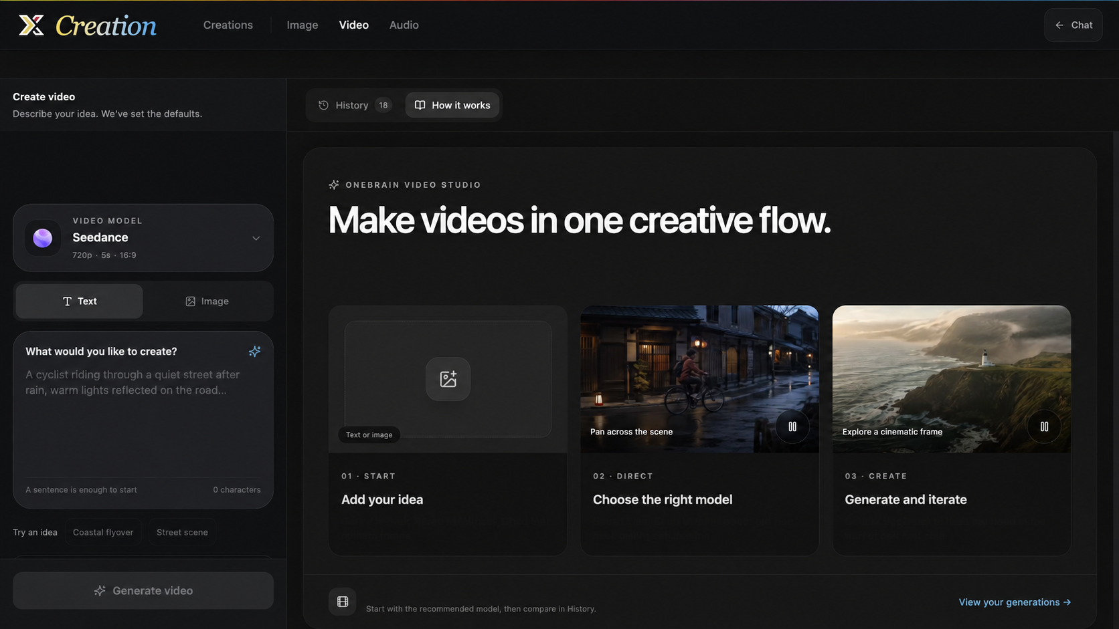Pause the Pan across the scene video

click(x=792, y=426)
